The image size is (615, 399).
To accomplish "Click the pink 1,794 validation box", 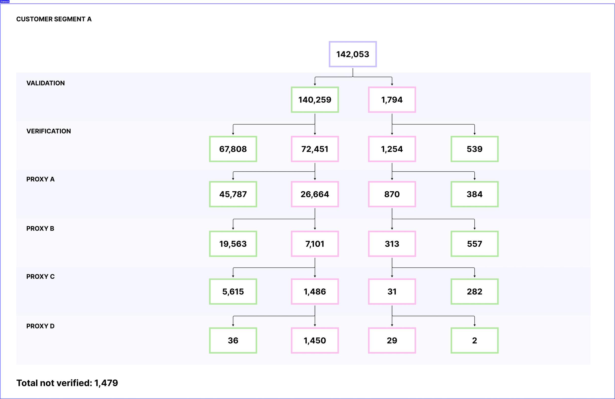I will 392,100.
